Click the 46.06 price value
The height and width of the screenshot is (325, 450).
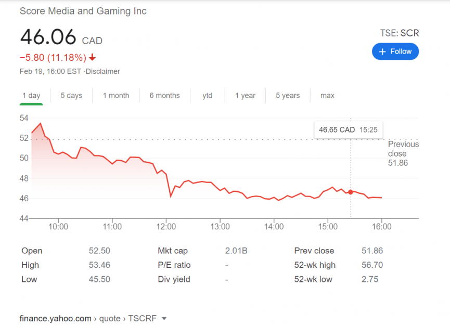pos(48,37)
